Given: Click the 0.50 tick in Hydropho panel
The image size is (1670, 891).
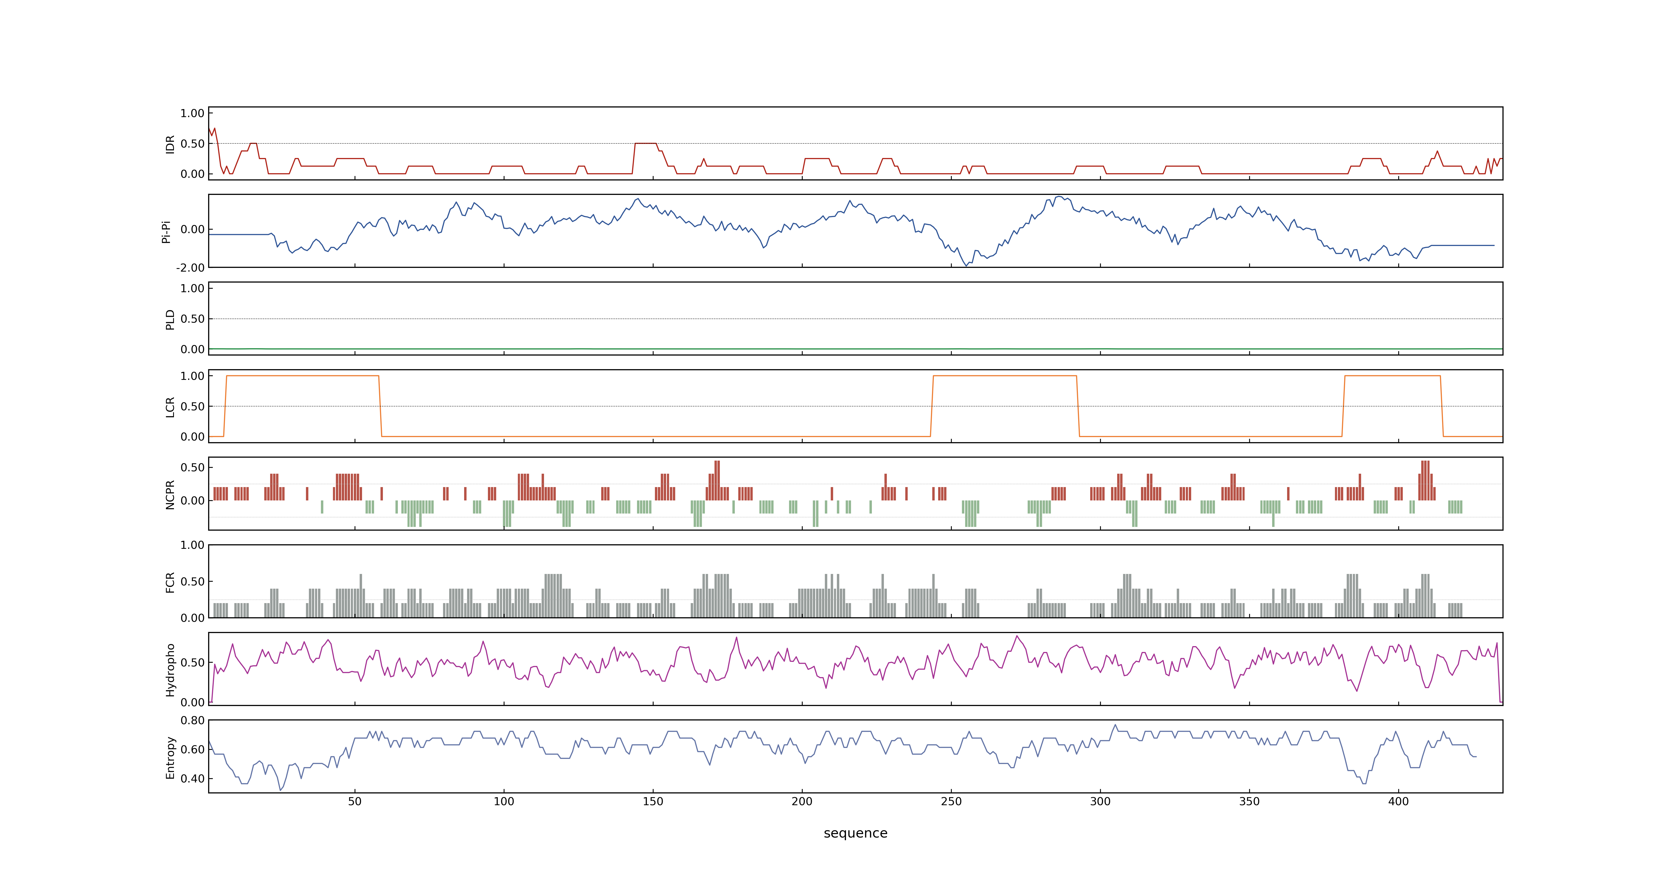Looking at the screenshot, I should [193, 663].
